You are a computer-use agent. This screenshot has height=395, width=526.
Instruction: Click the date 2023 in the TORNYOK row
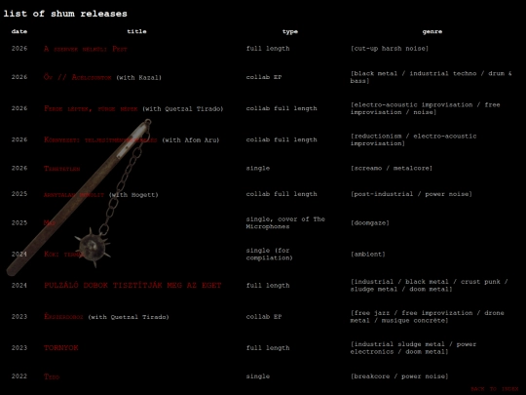tap(19, 347)
